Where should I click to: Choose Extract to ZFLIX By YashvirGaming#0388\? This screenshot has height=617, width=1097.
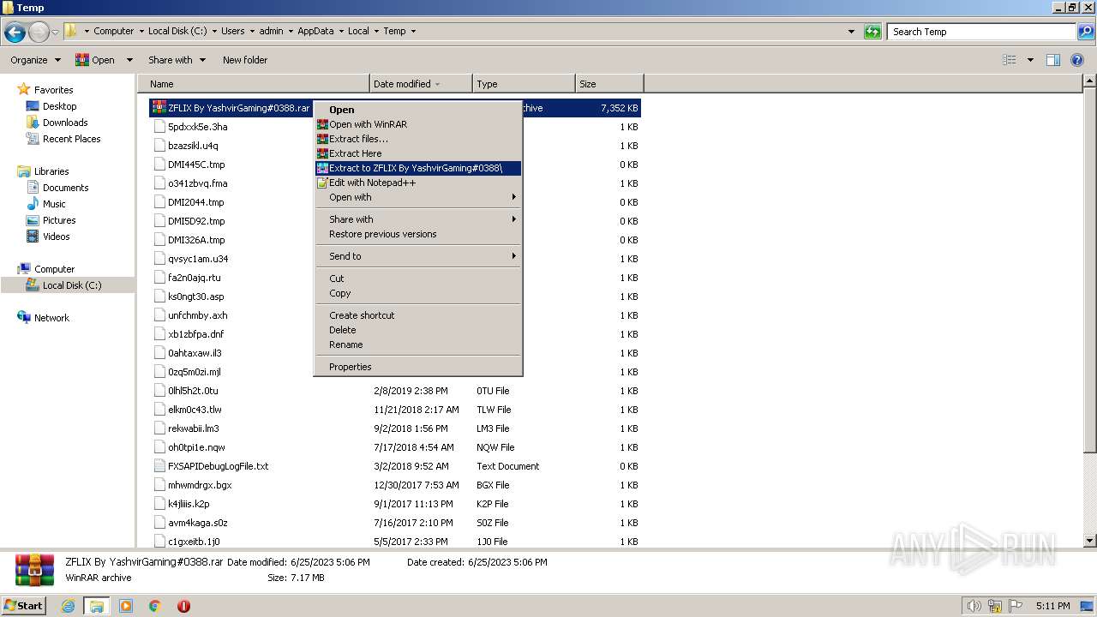(x=418, y=168)
